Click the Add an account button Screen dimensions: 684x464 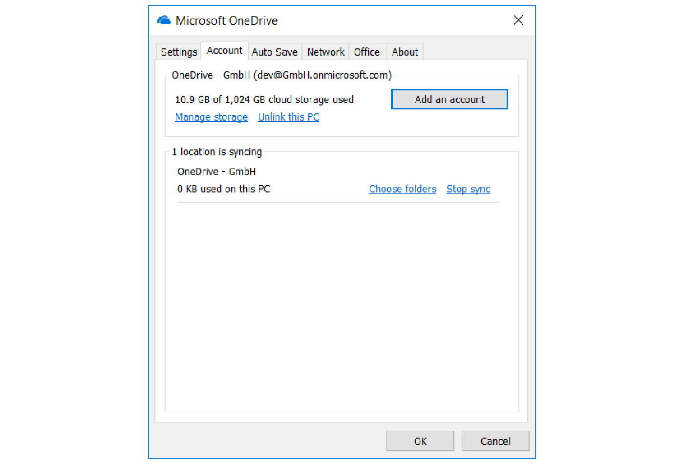click(x=449, y=99)
